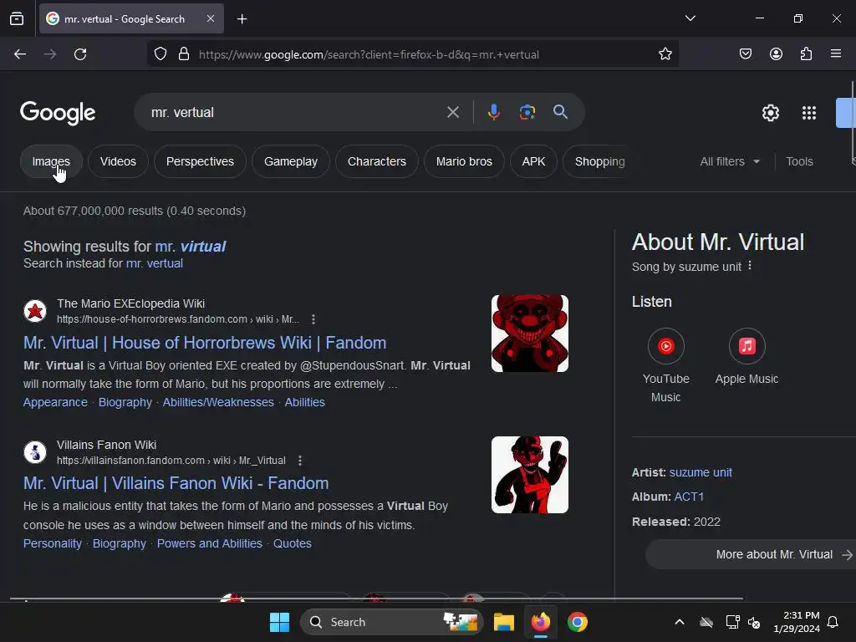Open the Tools options
This screenshot has height=642, width=856.
(799, 161)
